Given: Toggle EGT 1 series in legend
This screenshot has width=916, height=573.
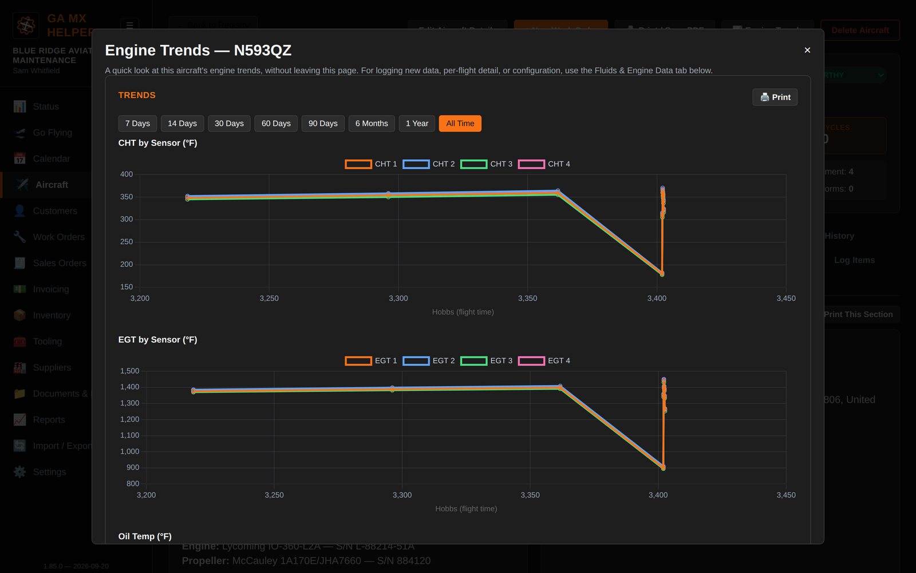Looking at the screenshot, I should [371, 360].
